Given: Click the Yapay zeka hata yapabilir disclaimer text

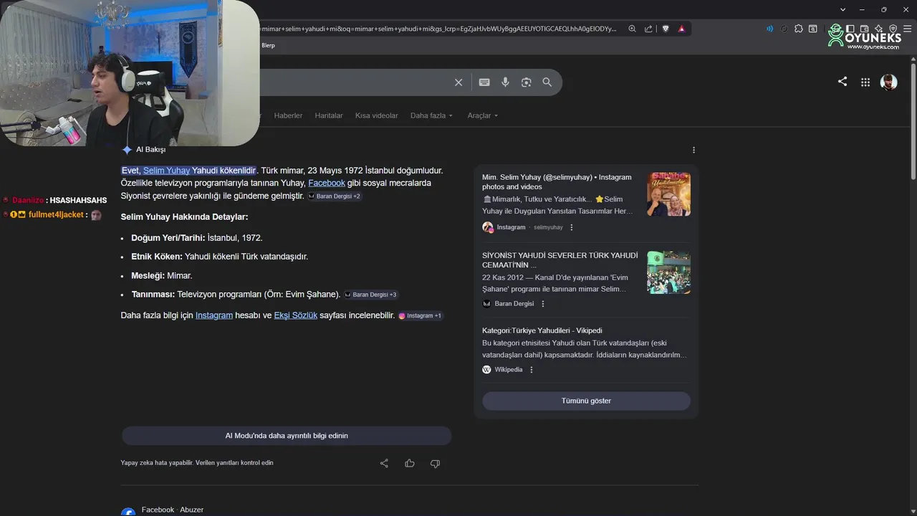Looking at the screenshot, I should (197, 463).
